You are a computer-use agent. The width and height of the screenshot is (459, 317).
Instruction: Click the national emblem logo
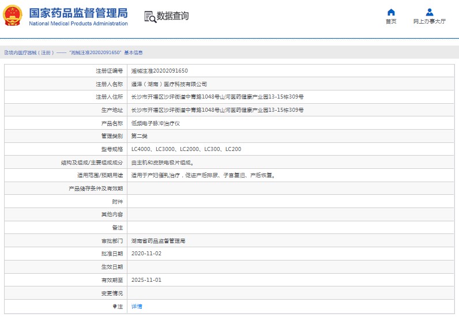pos(13,16)
